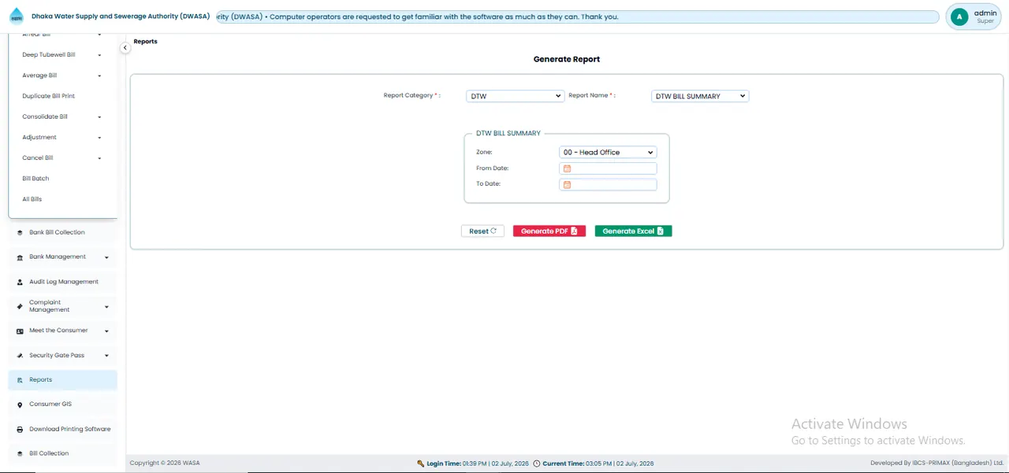Select Duplicate Bill Print menu entry
This screenshot has height=473, width=1009.
point(48,96)
